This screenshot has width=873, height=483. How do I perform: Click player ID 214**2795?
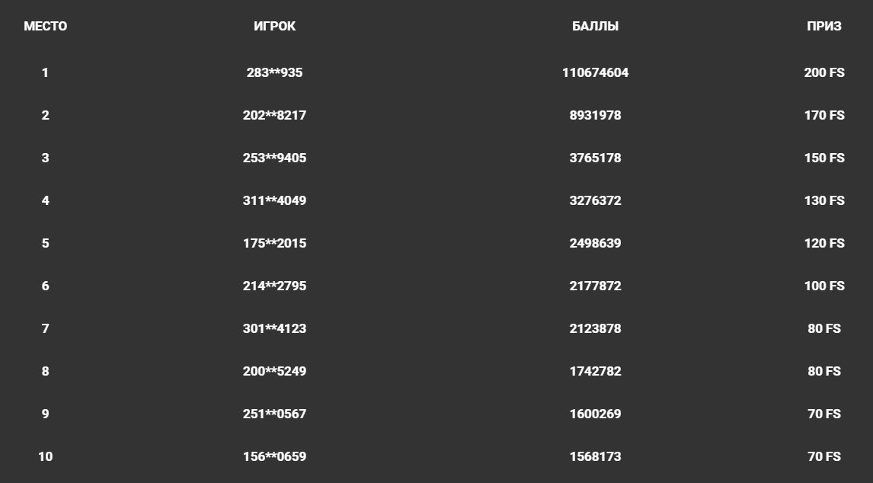click(x=274, y=286)
